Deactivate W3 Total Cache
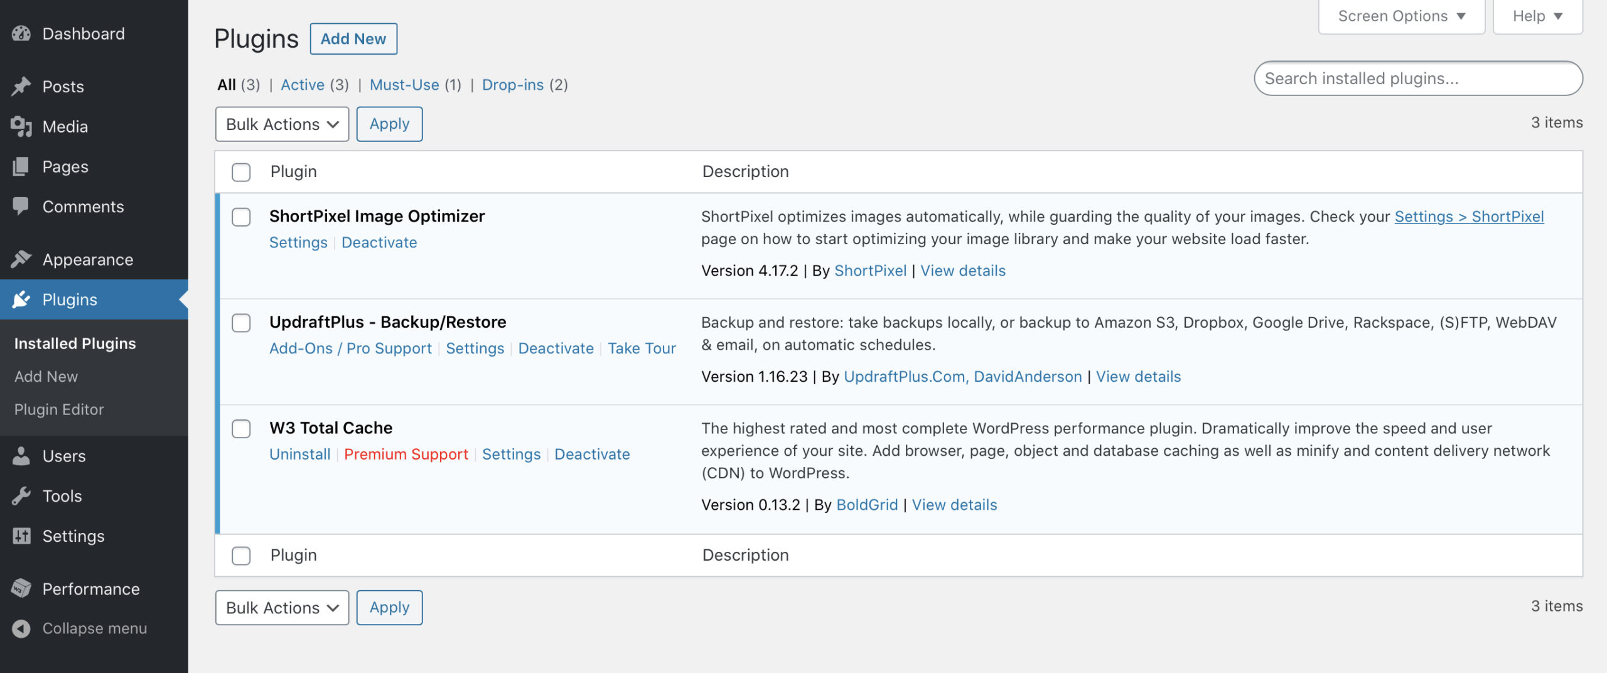Image resolution: width=1607 pixels, height=673 pixels. point(592,455)
